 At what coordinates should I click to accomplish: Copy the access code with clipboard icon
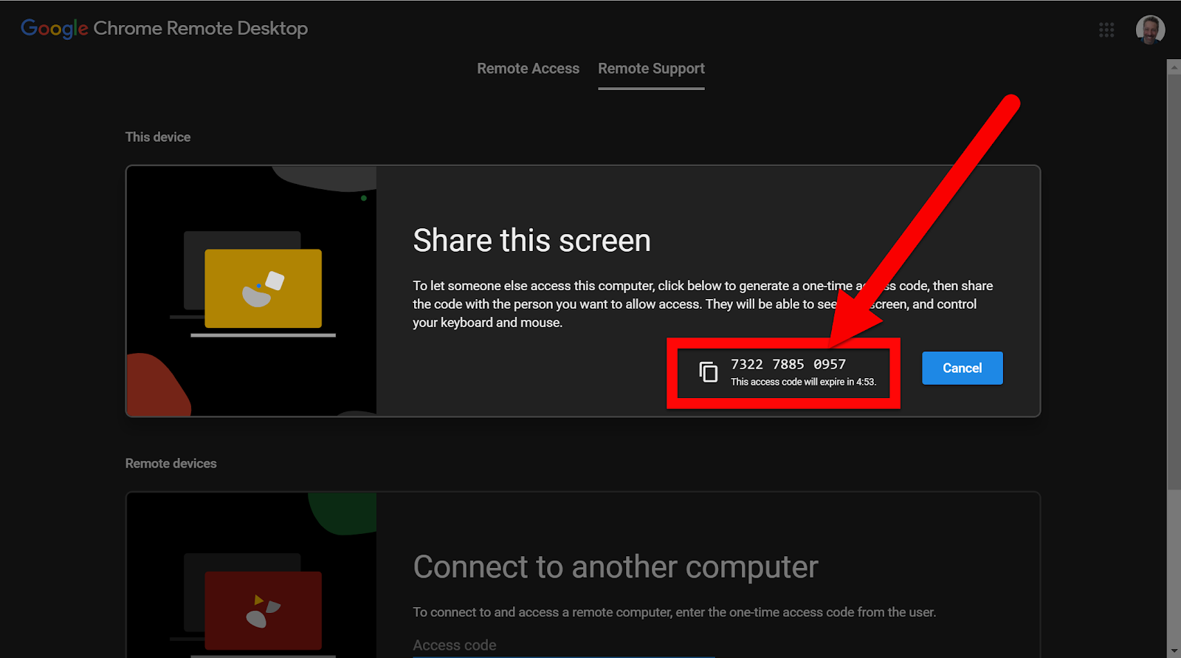pos(709,372)
